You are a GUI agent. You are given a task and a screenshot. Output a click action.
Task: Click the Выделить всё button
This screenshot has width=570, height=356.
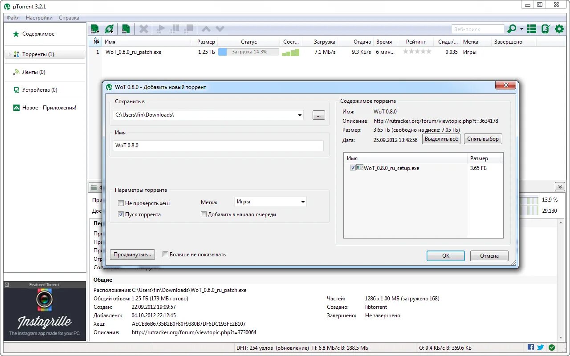point(441,139)
